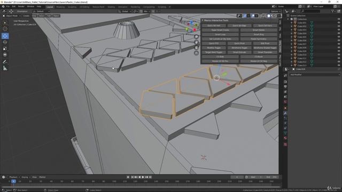The height and width of the screenshot is (192, 342).
Task: Switch to the Modeling workspace tab
Action: (60, 7)
